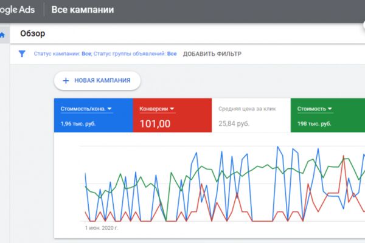Click the 198 тыс. руб. value
Viewport: 365px width, 243px height.
point(314,124)
